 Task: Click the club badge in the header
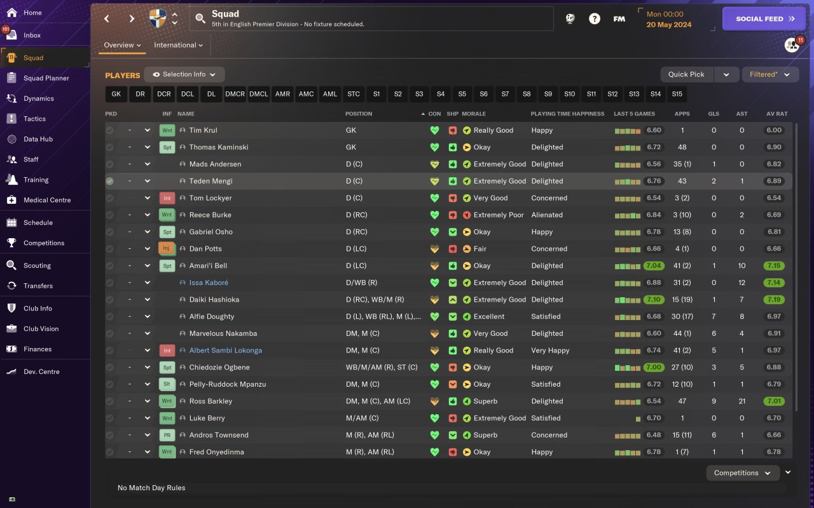coord(158,19)
